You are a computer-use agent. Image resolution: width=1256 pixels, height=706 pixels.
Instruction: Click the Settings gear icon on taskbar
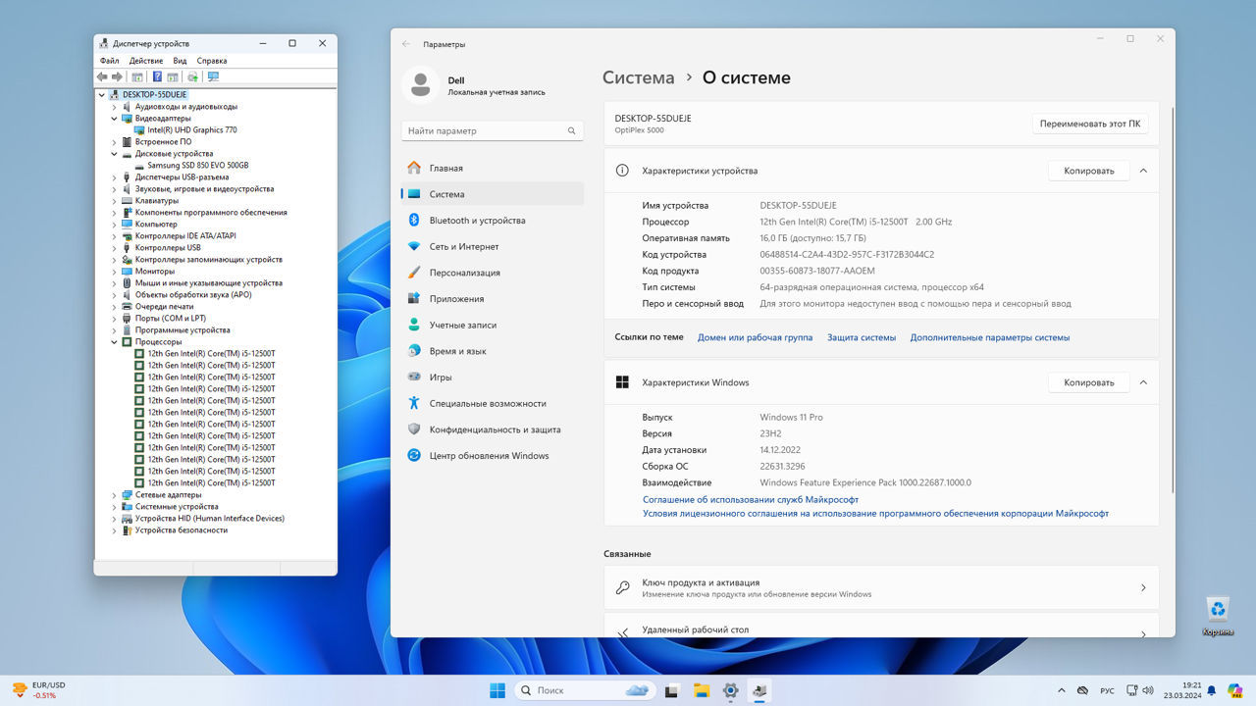pyautogui.click(x=730, y=690)
